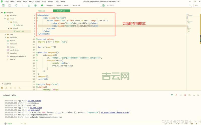
Task: Expand the unpackage folder
Action: pos(5,37)
